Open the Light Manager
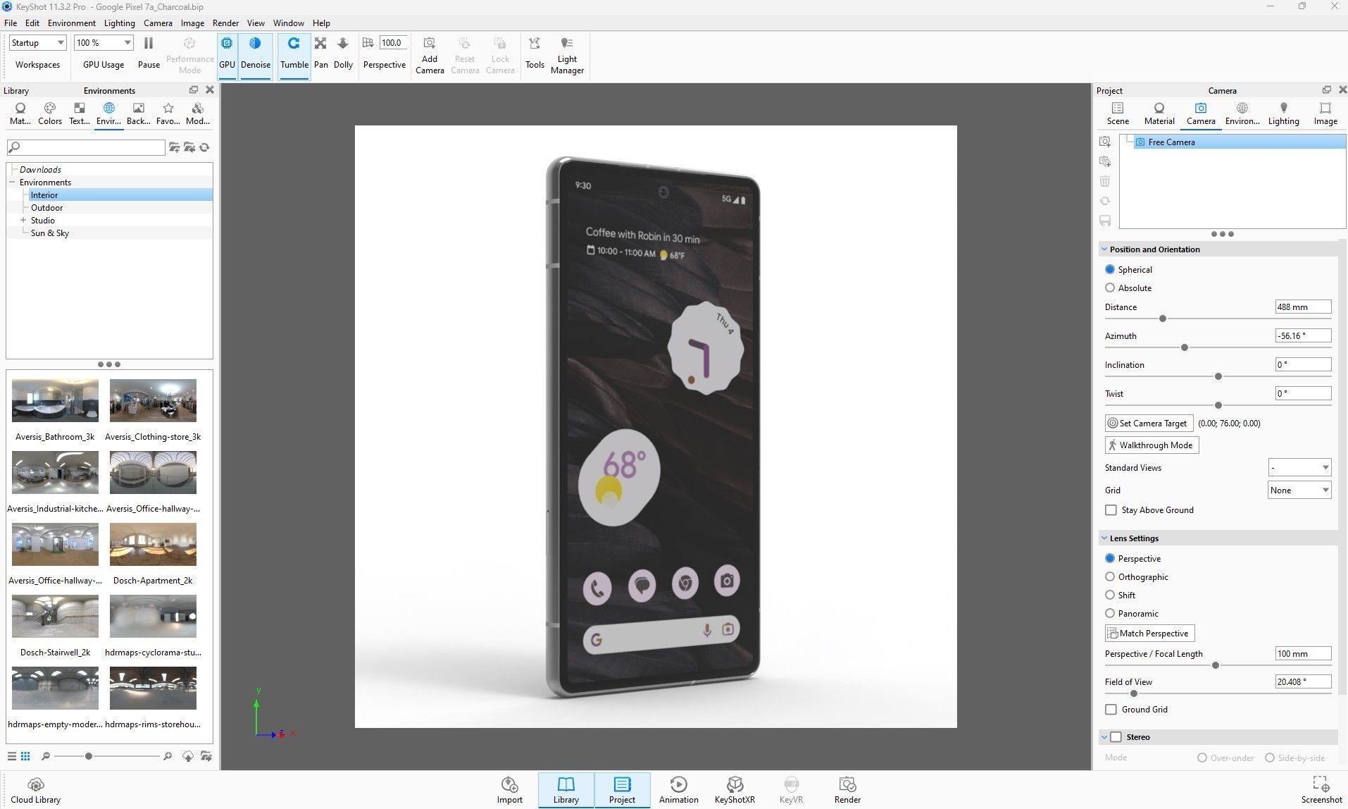 (567, 55)
